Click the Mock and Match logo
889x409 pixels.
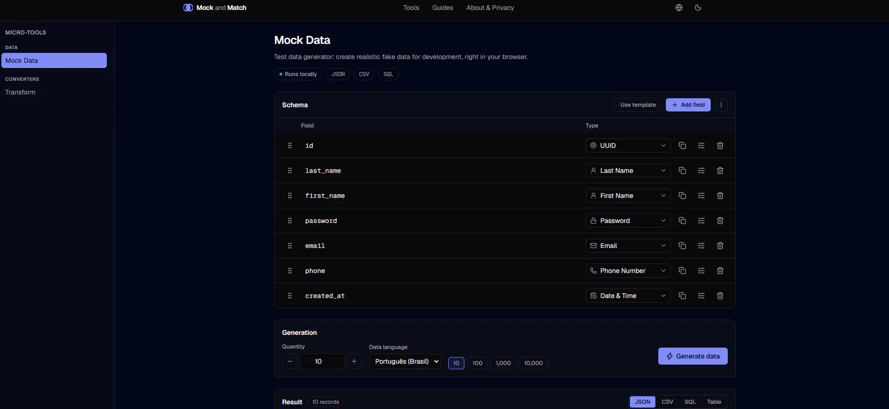[215, 8]
